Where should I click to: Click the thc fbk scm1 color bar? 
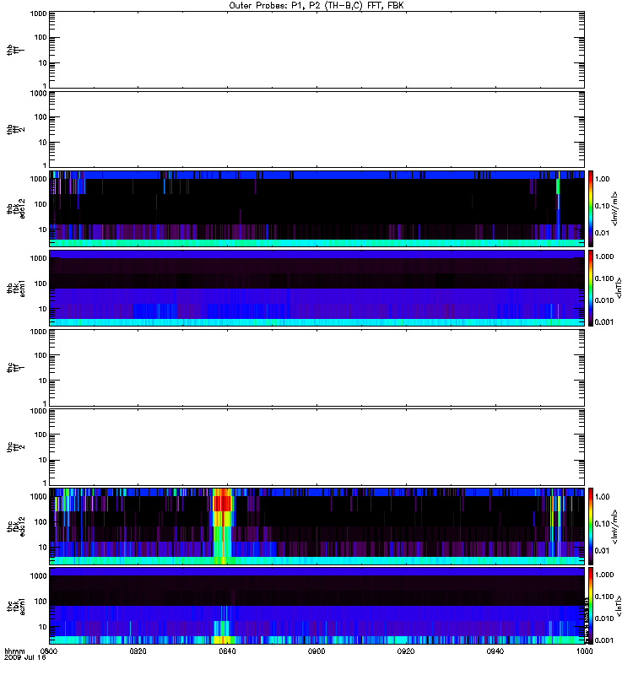(591, 606)
